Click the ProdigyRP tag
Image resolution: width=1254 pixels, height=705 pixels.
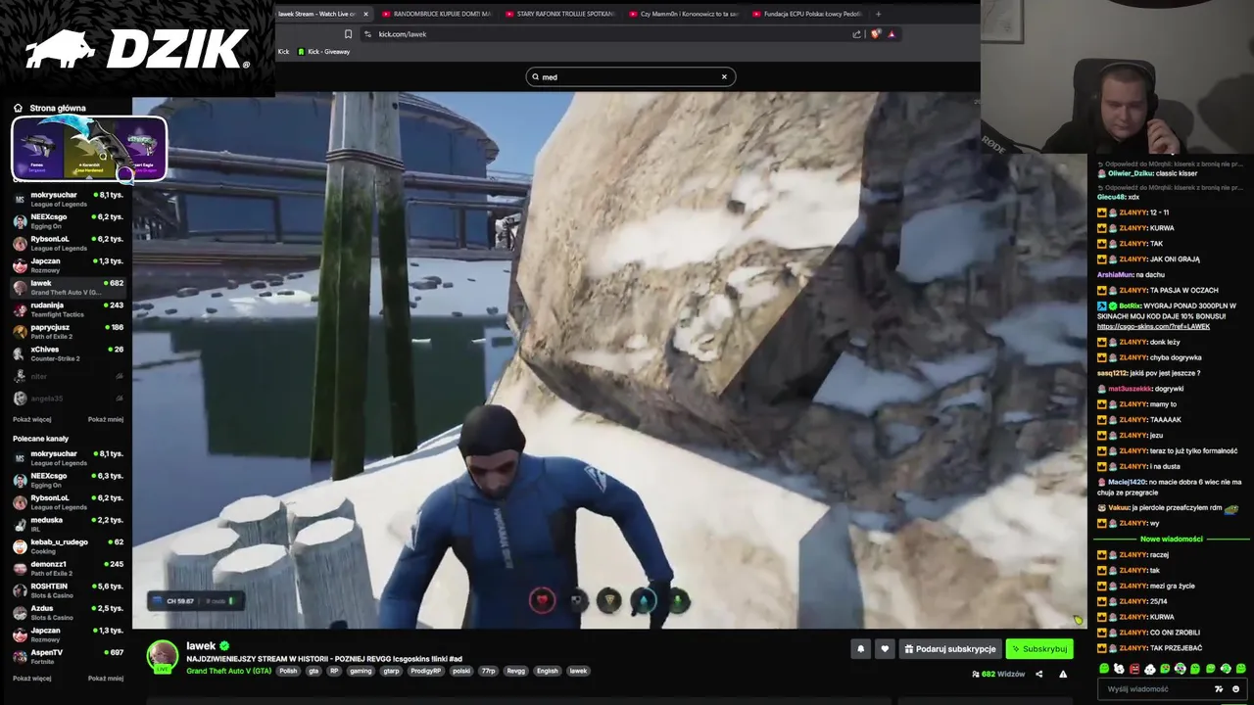click(x=426, y=671)
